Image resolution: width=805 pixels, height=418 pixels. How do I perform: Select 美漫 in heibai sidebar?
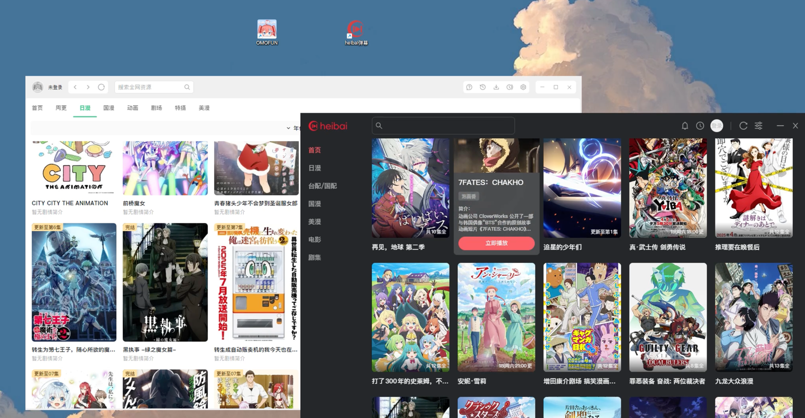315,222
